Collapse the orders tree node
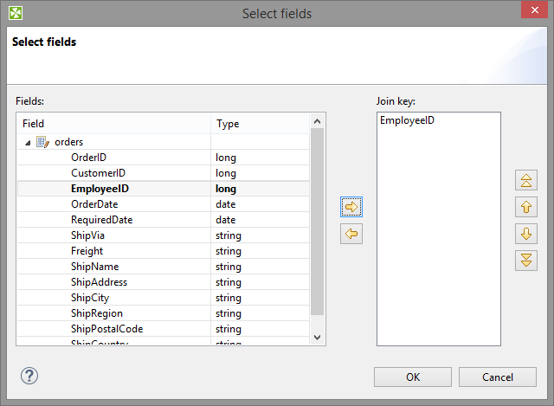Screen dimensions: 554x406 [27, 142]
